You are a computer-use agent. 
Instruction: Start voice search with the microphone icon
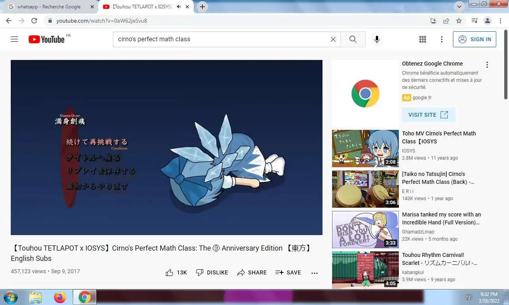pyautogui.click(x=377, y=39)
